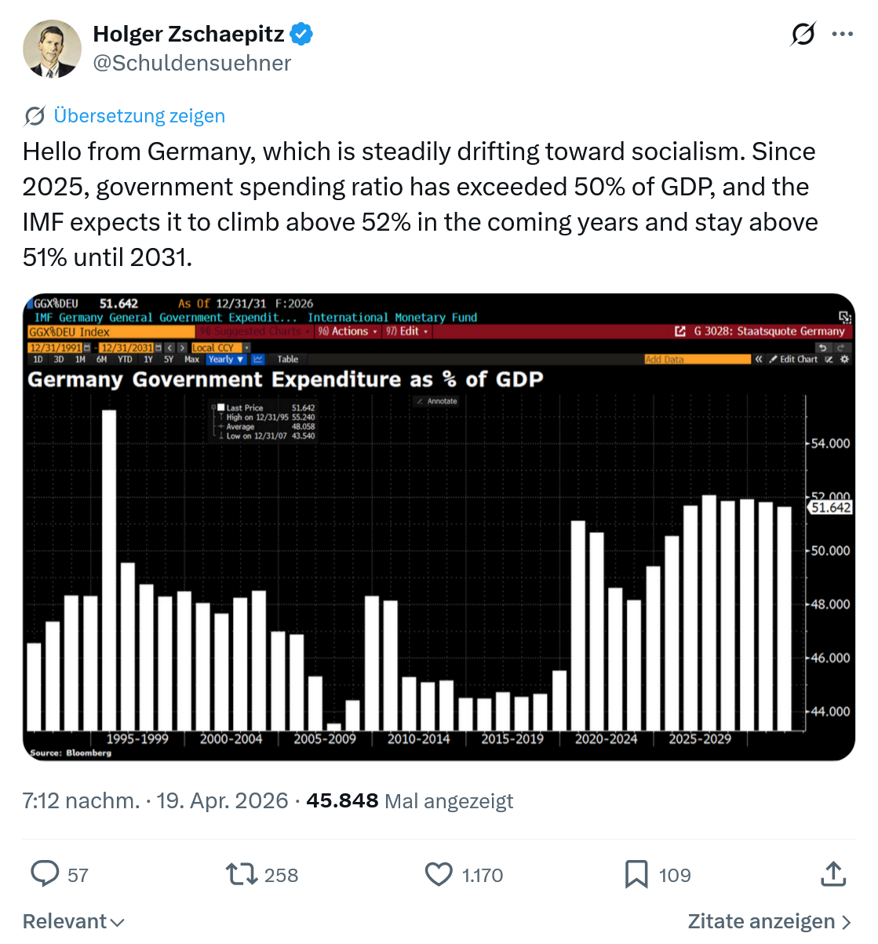The height and width of the screenshot is (944, 878).
Task: Open Zitate anzeigen link
Action: pos(770,921)
